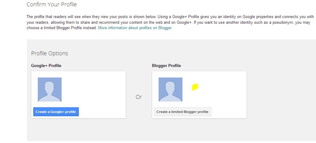
Task: Click the Google+ Profile avatar silhouette
Action: tap(50, 90)
